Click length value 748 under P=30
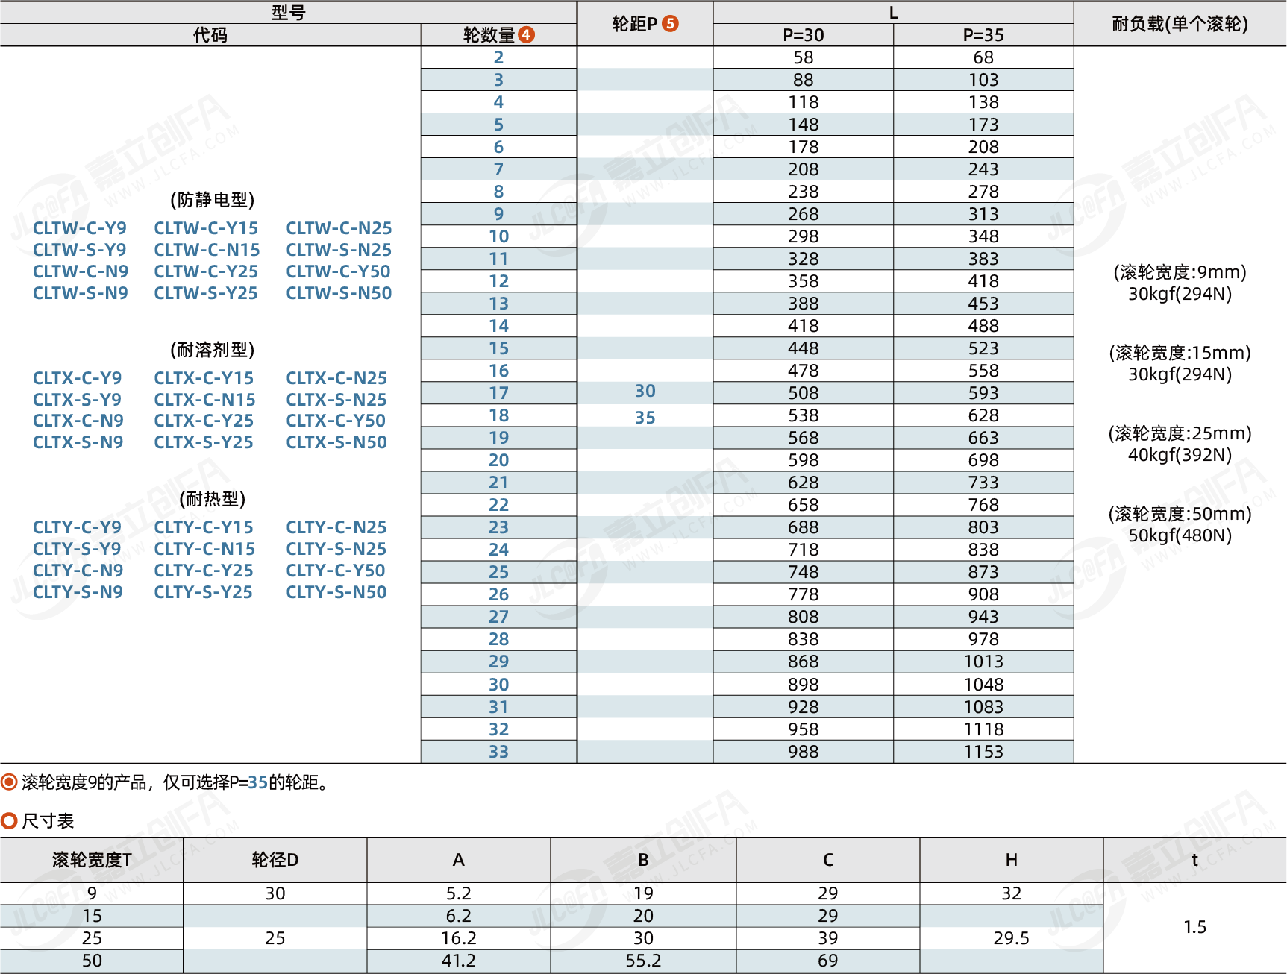Screen dimensions: 1287x974 point(804,572)
